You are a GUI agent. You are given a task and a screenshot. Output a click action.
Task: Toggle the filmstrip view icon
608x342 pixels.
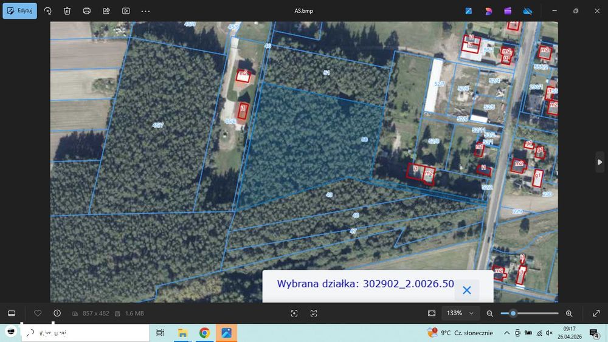(12, 313)
